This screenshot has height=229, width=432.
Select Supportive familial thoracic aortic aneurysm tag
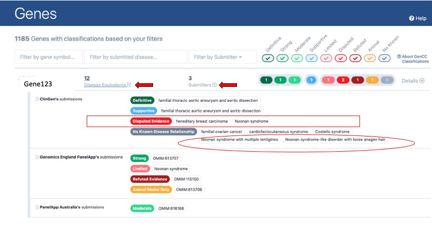211,111
